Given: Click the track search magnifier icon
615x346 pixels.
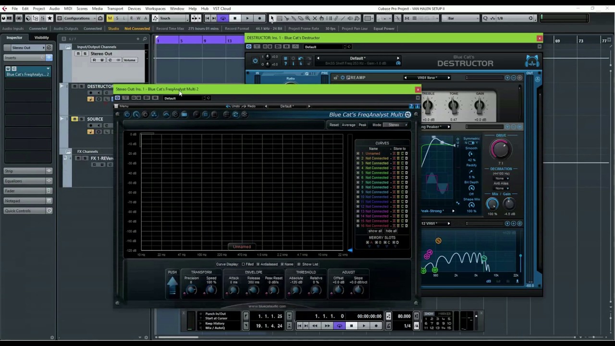Looking at the screenshot, I should [x=145, y=38].
